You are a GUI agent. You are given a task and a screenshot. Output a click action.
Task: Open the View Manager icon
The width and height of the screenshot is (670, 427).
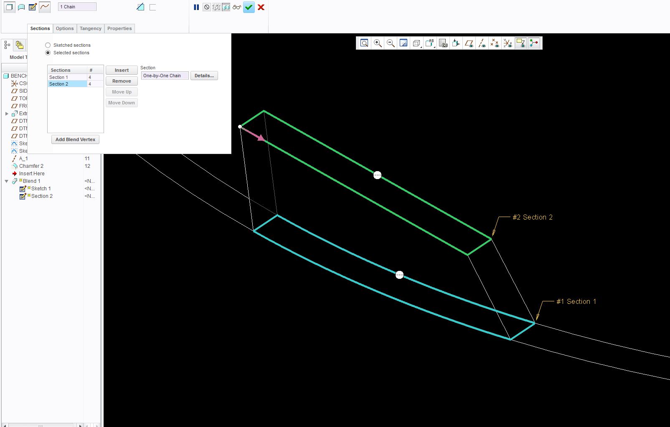coord(443,43)
